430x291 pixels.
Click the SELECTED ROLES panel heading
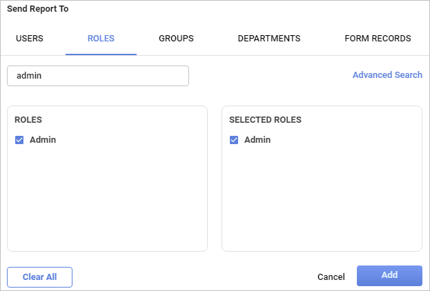[x=265, y=120]
